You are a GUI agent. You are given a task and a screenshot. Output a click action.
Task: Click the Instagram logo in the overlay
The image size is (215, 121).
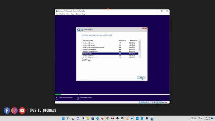click(x=14, y=111)
